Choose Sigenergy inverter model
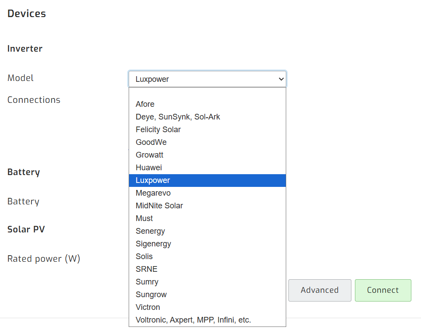The image size is (421, 330). [x=153, y=244]
